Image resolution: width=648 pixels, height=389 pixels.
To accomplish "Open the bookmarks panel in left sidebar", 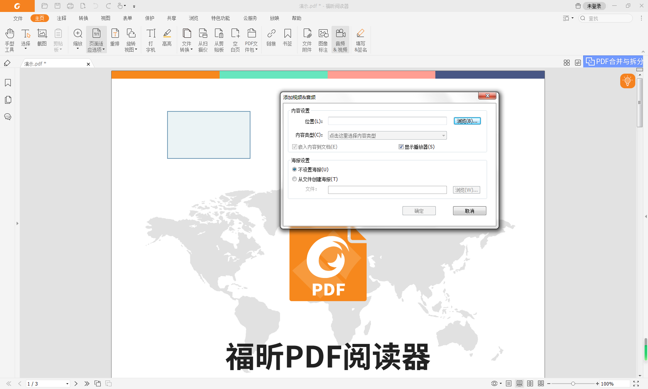I will 8,83.
